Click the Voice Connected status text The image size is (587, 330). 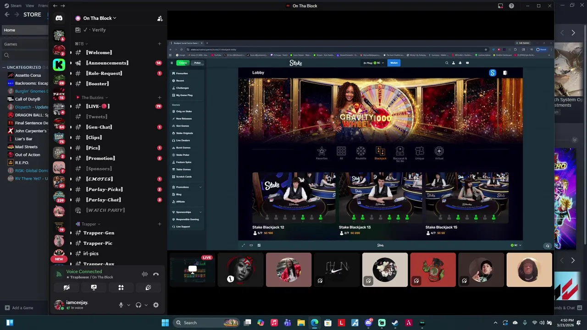(84, 271)
